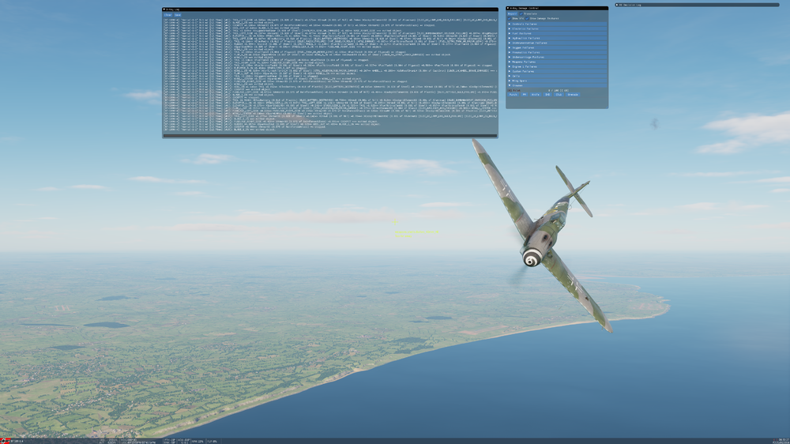Screen dimensions: 790x444
Task: Expand the Custom Failures section
Action: click(557, 72)
